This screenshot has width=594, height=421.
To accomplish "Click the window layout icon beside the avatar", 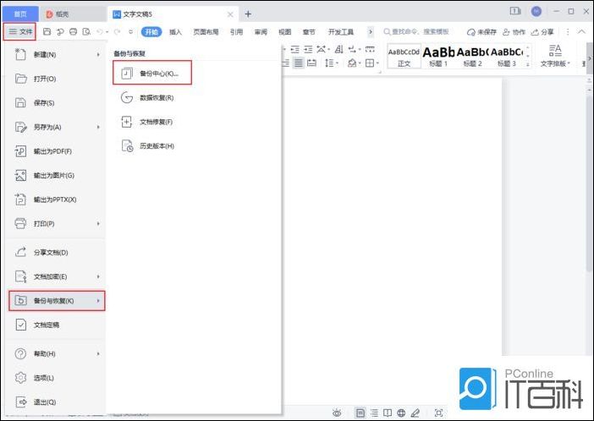I will (x=515, y=11).
